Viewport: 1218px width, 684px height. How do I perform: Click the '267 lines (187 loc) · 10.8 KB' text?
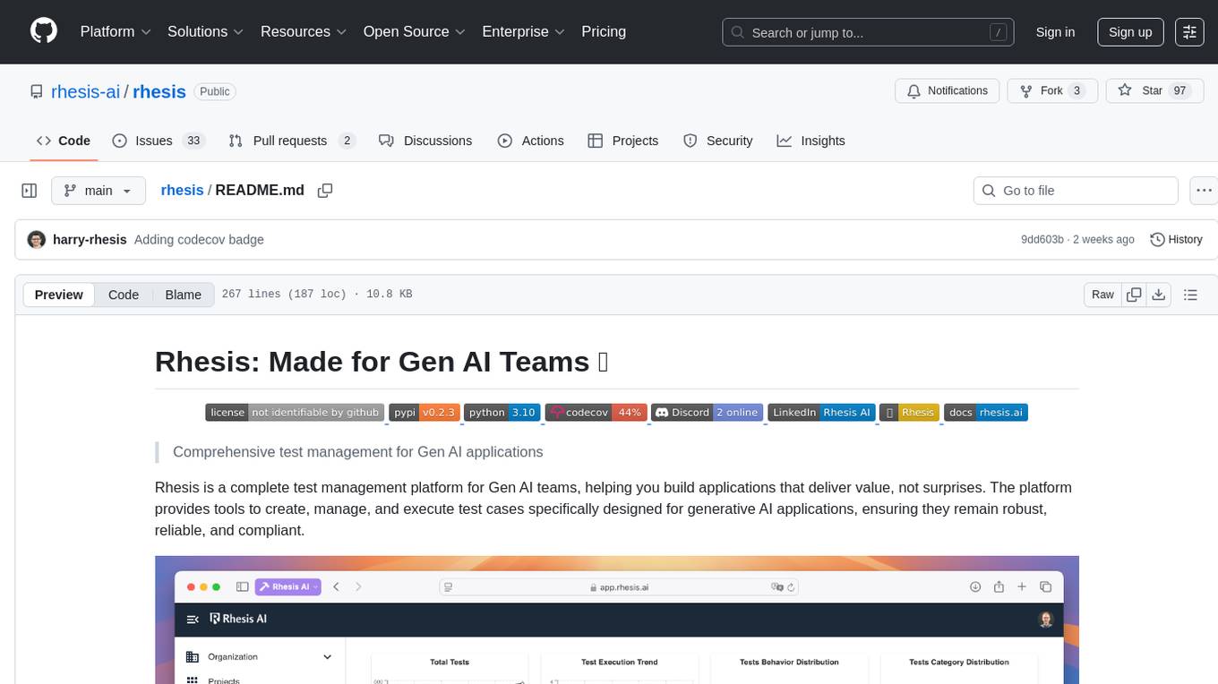coord(317,295)
